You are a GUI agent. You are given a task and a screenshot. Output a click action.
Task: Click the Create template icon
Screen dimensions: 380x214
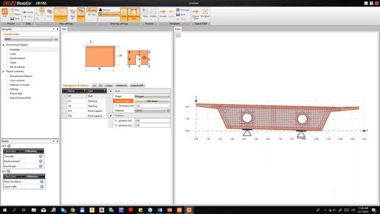[x=163, y=13]
